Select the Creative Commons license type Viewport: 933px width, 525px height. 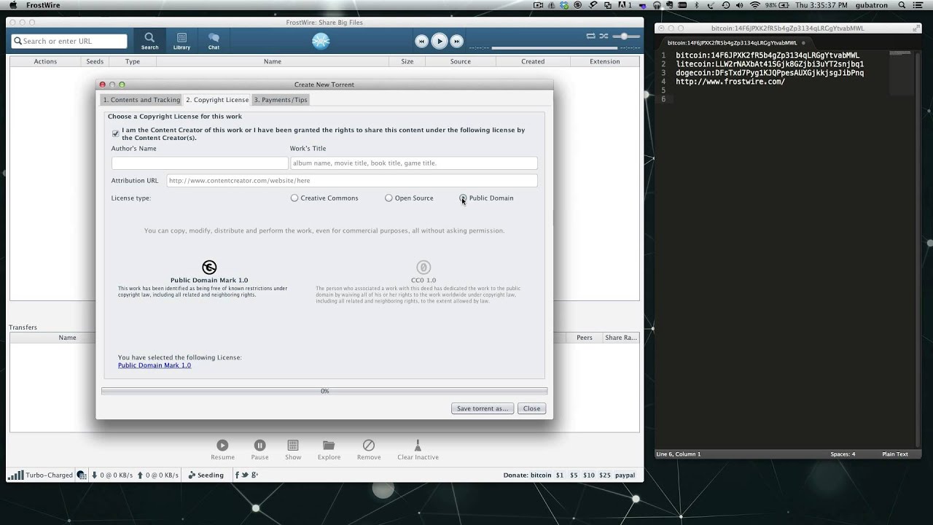pyautogui.click(x=294, y=198)
